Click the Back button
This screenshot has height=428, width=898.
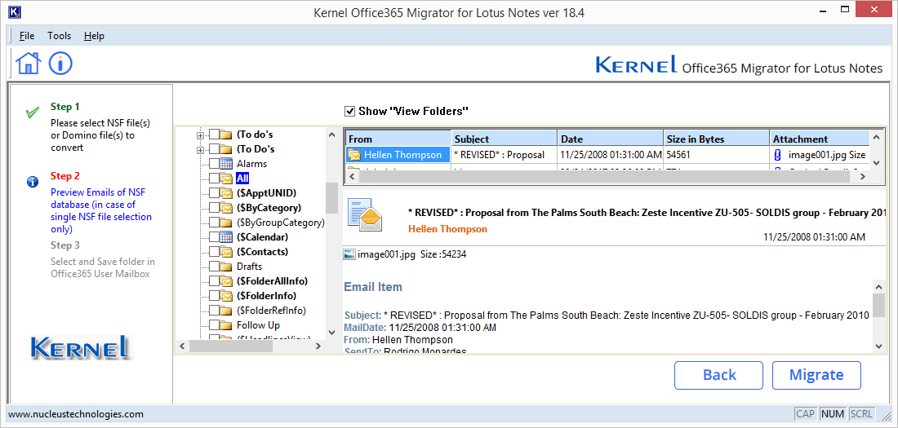pyautogui.click(x=718, y=375)
